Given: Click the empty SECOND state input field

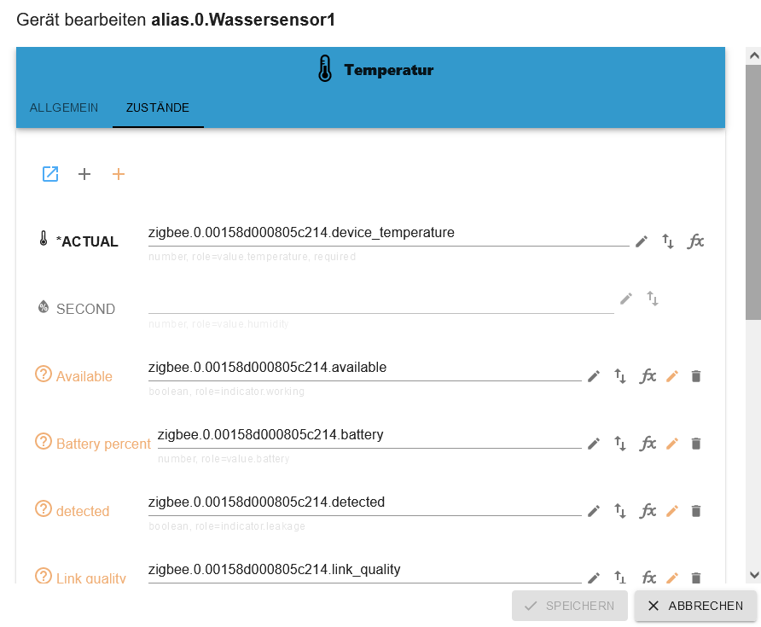Looking at the screenshot, I should 380,301.
